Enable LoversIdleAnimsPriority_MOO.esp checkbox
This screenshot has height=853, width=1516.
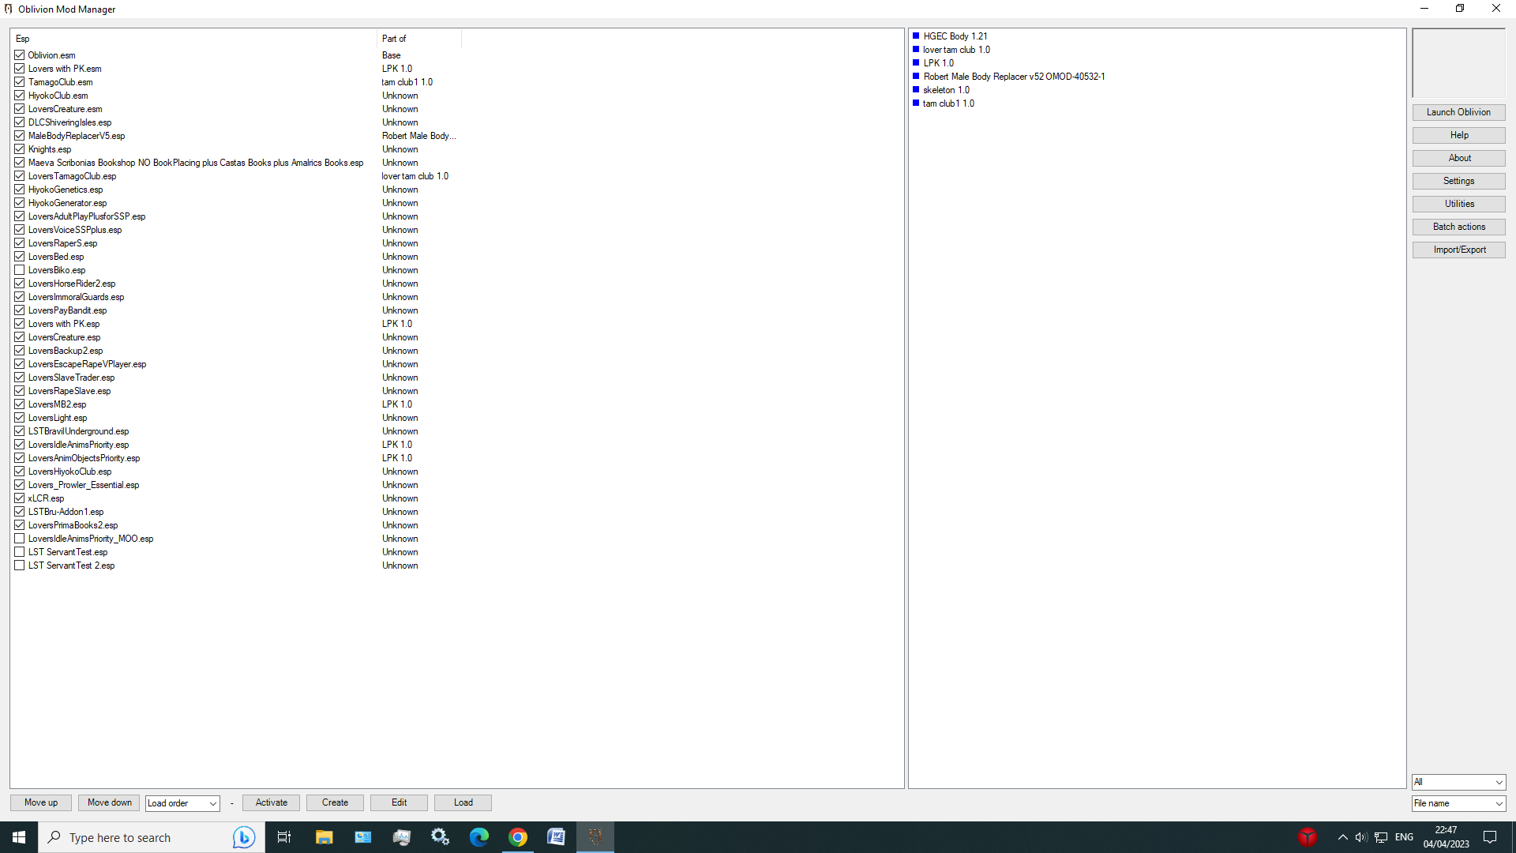pyautogui.click(x=20, y=539)
